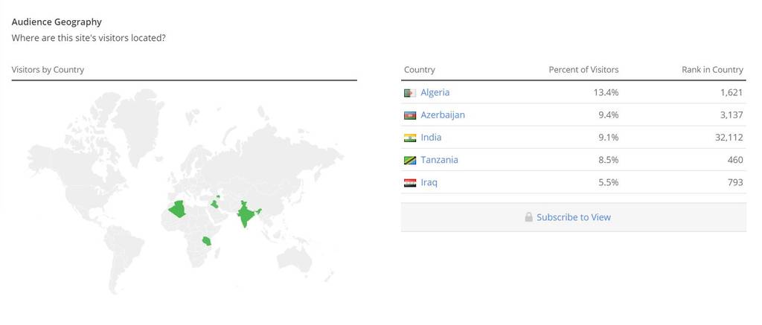Click the Subscribe to View link
762x325 pixels.
coord(574,217)
